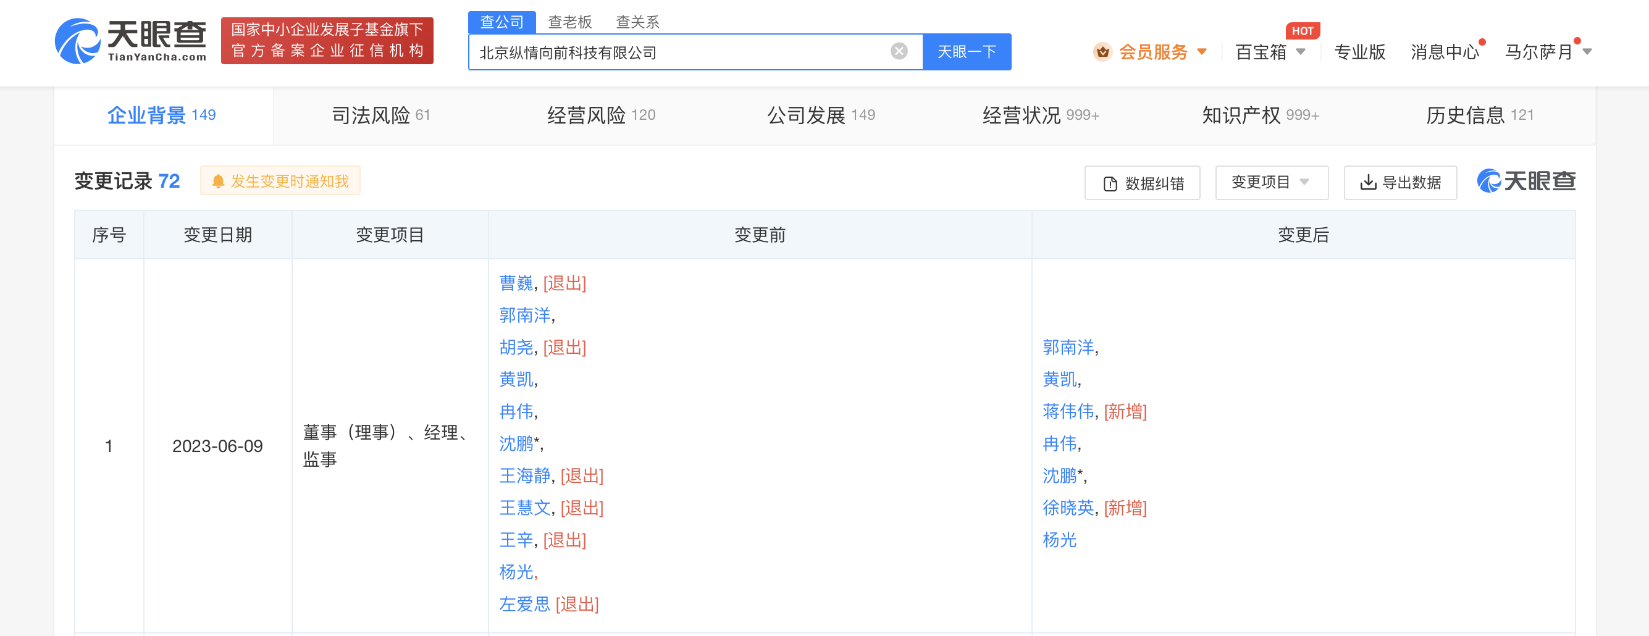Open 沈鹏 link in 变更后 column
Viewport: 1649px width, 636px height.
tap(1059, 475)
